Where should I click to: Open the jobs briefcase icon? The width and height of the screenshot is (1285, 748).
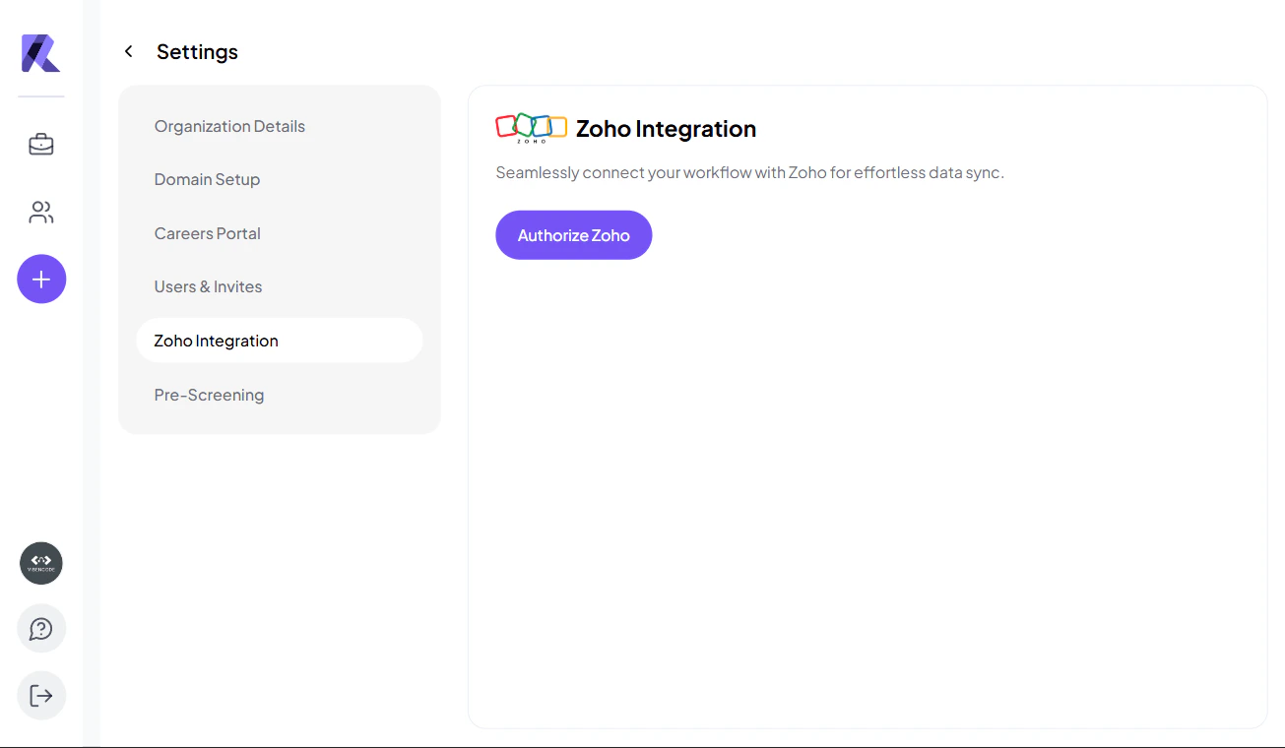coord(41,145)
